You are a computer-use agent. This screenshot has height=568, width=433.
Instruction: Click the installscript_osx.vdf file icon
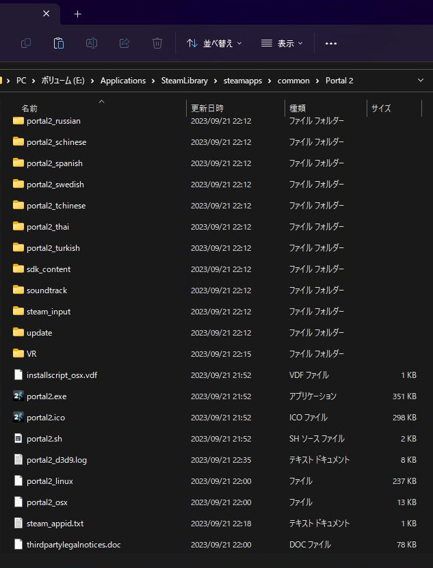[18, 375]
